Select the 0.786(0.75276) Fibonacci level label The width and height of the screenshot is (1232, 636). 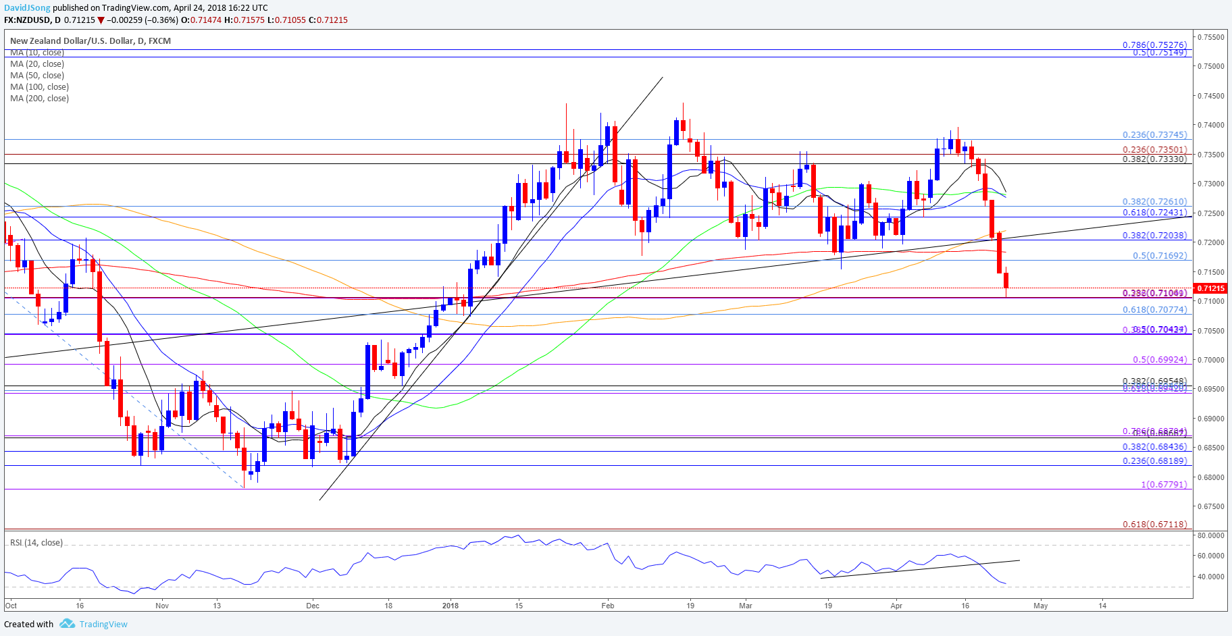[1154, 45]
